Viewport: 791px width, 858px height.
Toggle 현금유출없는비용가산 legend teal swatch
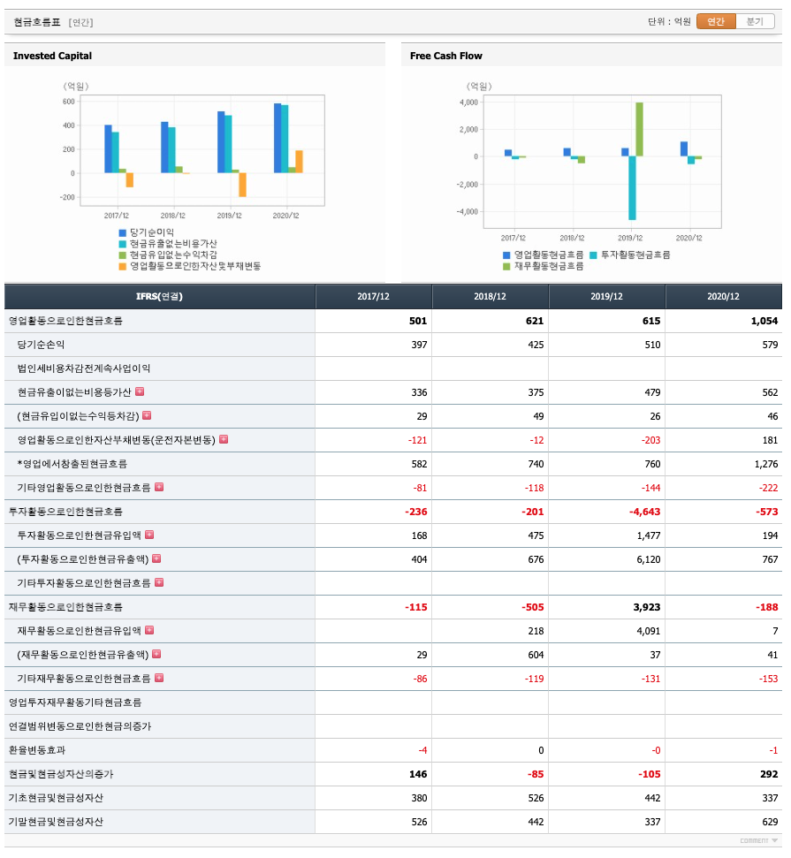click(x=123, y=244)
